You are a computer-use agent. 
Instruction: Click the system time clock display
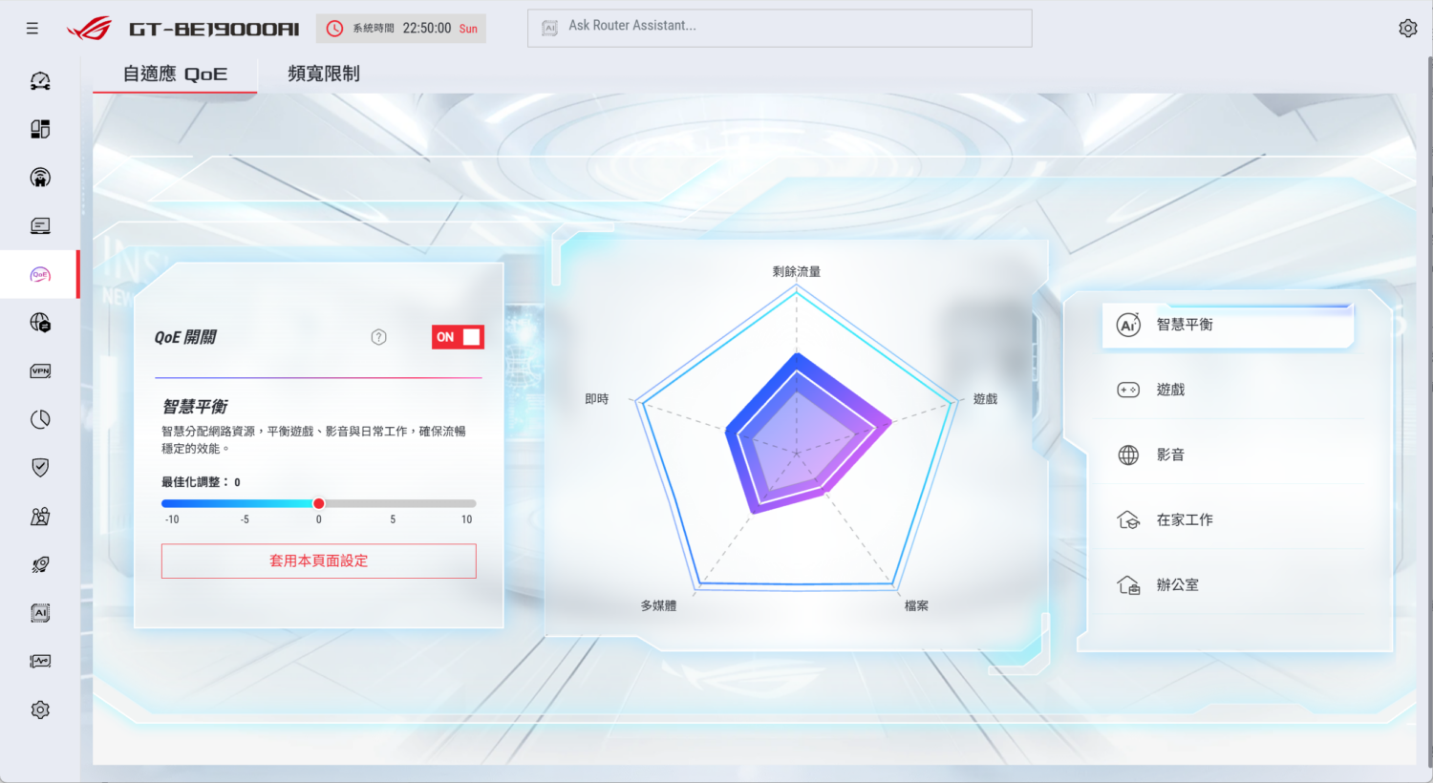[x=401, y=29]
